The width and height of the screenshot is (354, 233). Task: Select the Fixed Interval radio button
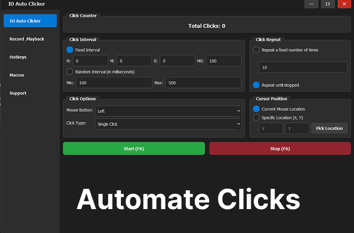click(70, 49)
